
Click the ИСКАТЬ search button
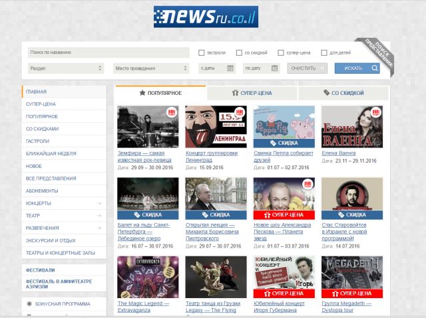click(x=357, y=68)
